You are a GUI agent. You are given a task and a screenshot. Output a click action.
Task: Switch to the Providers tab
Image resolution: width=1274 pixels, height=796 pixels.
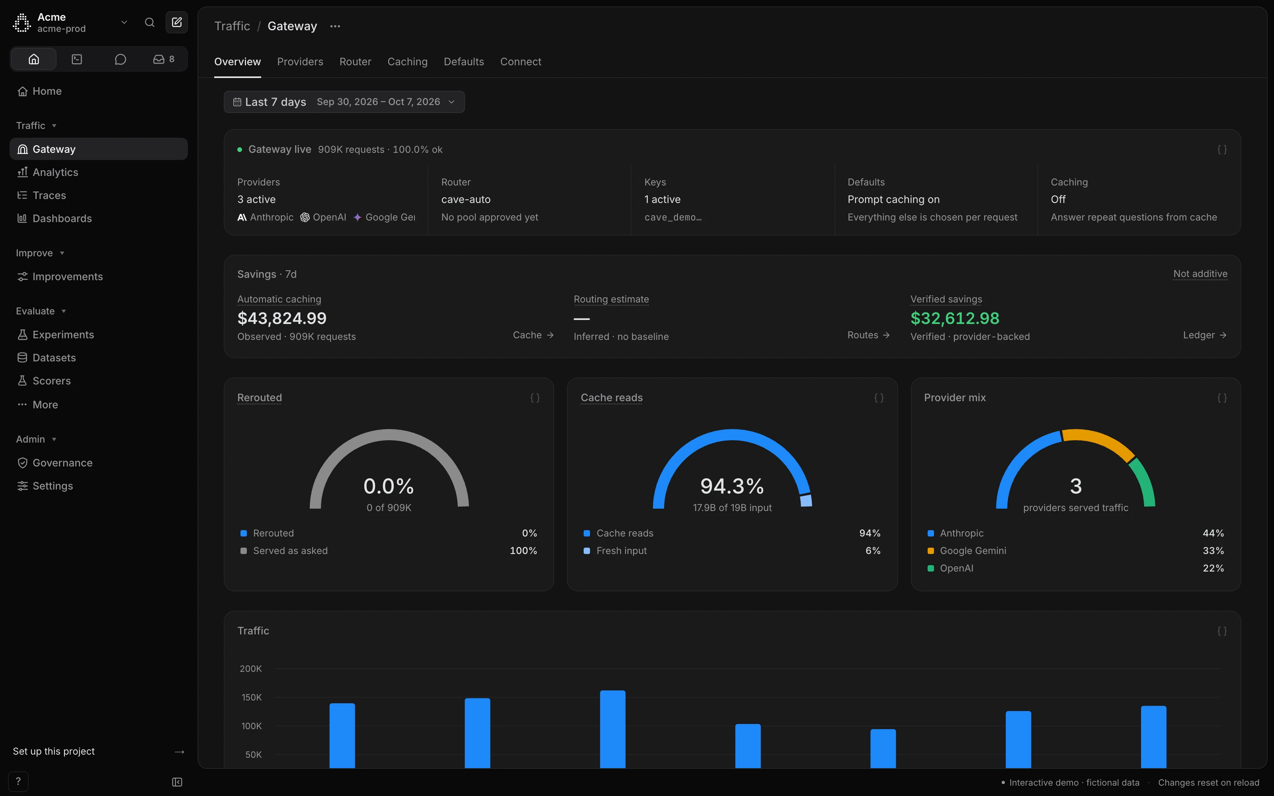300,62
